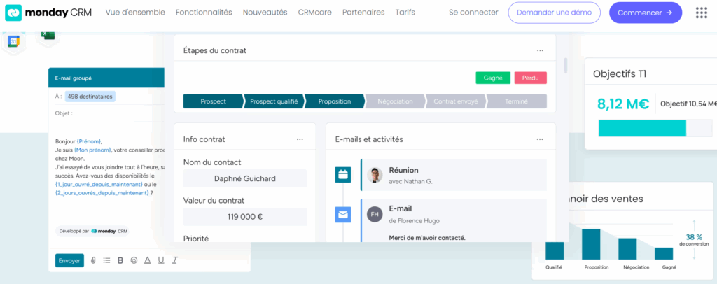Open the Fonctionnalités menu

(x=204, y=13)
